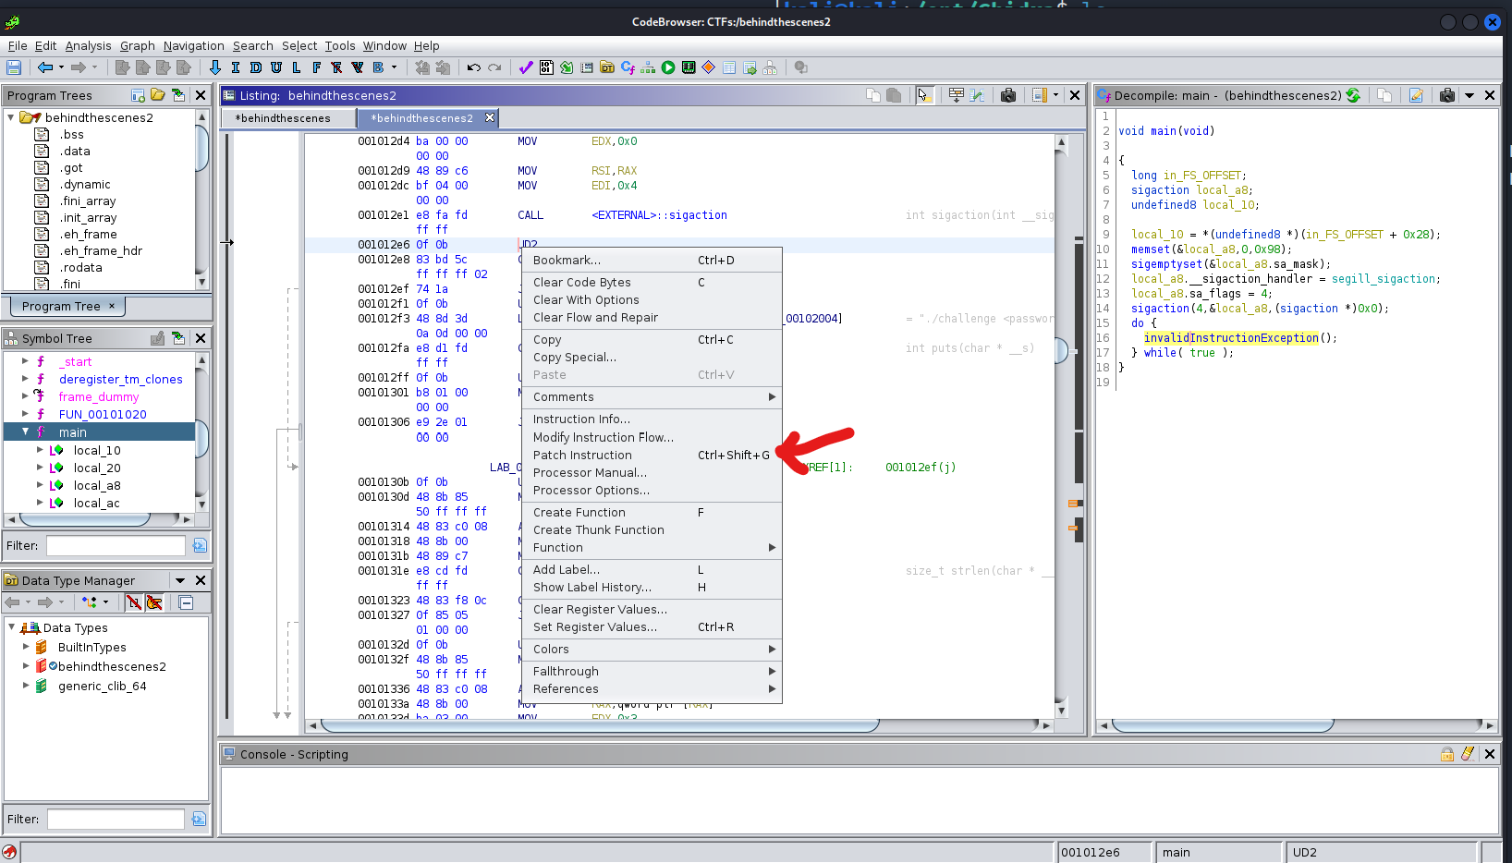The image size is (1512, 863).
Task: Click the Next Instruction (I) navigation icon
Action: click(236, 67)
